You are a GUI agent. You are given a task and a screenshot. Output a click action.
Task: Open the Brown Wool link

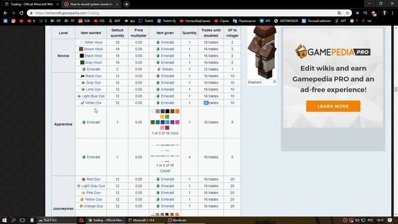coord(93,49)
